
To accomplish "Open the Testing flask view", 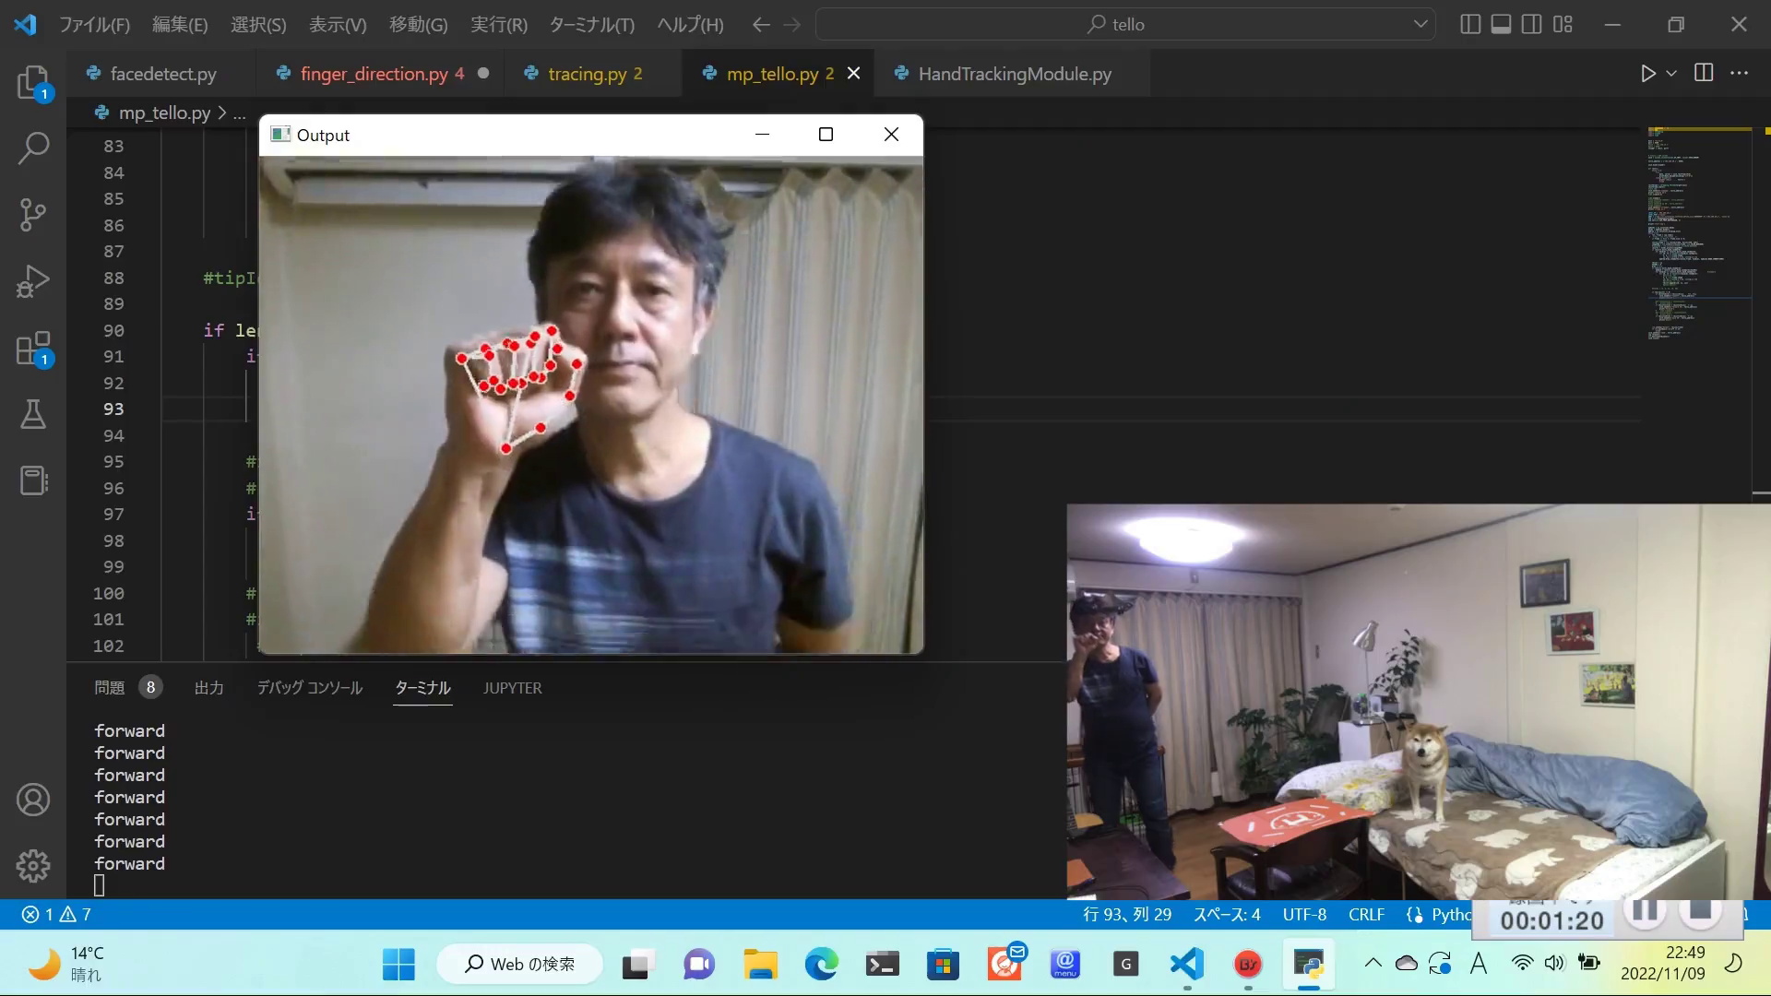I will (x=33, y=414).
